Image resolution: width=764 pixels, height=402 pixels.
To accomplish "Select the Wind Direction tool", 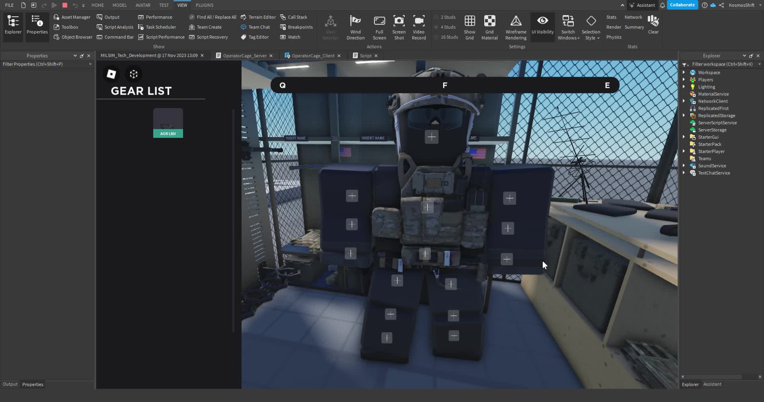I will pyautogui.click(x=355, y=27).
